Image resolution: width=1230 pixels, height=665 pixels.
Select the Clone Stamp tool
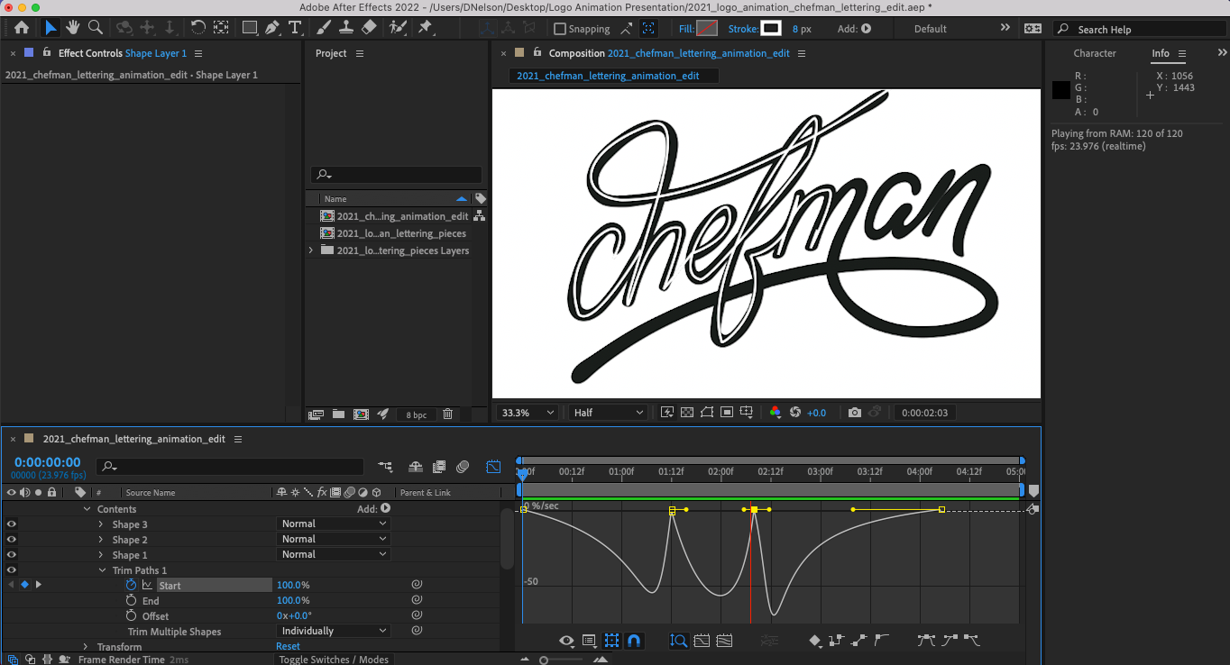(x=345, y=28)
